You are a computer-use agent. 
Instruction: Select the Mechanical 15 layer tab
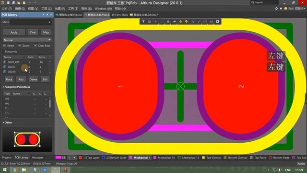click(x=189, y=158)
